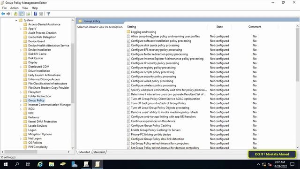300x169 pixels.
Task: Expand the Filesystem tree node
Action: [x=21, y=92]
